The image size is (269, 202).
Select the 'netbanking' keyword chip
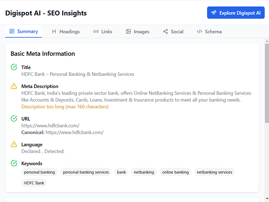click(144, 172)
